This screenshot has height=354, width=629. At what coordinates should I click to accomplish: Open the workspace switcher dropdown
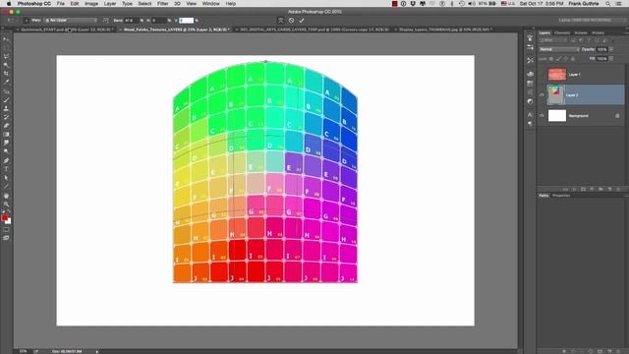point(592,20)
